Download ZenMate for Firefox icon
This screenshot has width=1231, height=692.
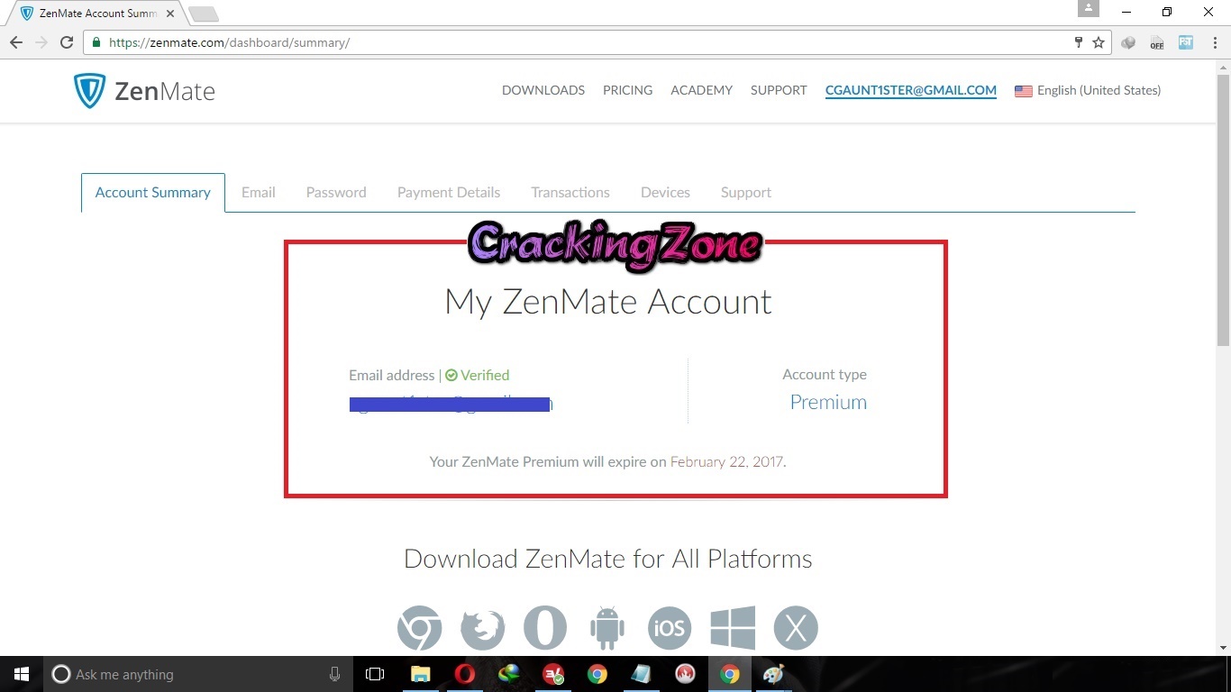tap(483, 628)
